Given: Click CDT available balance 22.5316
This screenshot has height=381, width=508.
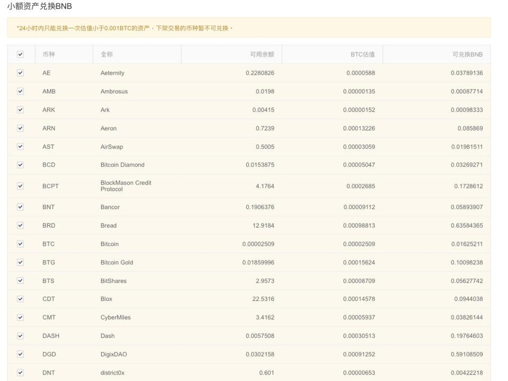Looking at the screenshot, I should [264, 299].
